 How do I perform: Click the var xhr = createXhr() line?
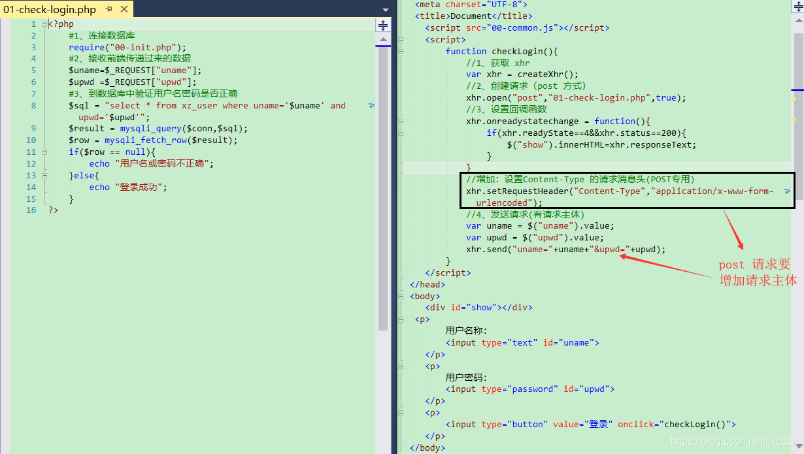click(x=522, y=74)
